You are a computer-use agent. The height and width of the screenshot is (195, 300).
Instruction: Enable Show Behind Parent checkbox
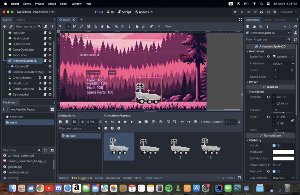(274, 165)
